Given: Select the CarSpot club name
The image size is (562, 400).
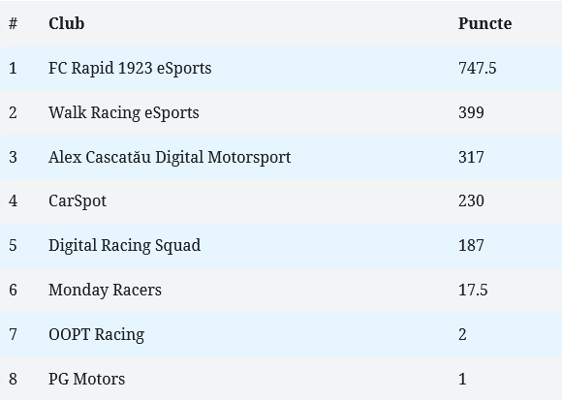Looking at the screenshot, I should point(78,200).
